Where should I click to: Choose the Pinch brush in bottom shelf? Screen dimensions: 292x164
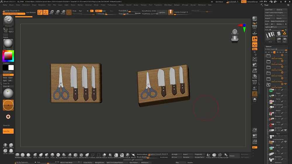(53, 155)
